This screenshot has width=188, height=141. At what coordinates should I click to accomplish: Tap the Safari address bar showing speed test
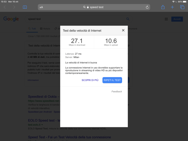pos(94,7)
